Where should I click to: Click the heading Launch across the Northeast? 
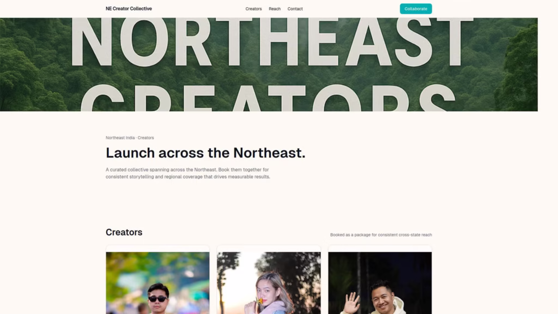click(x=206, y=152)
